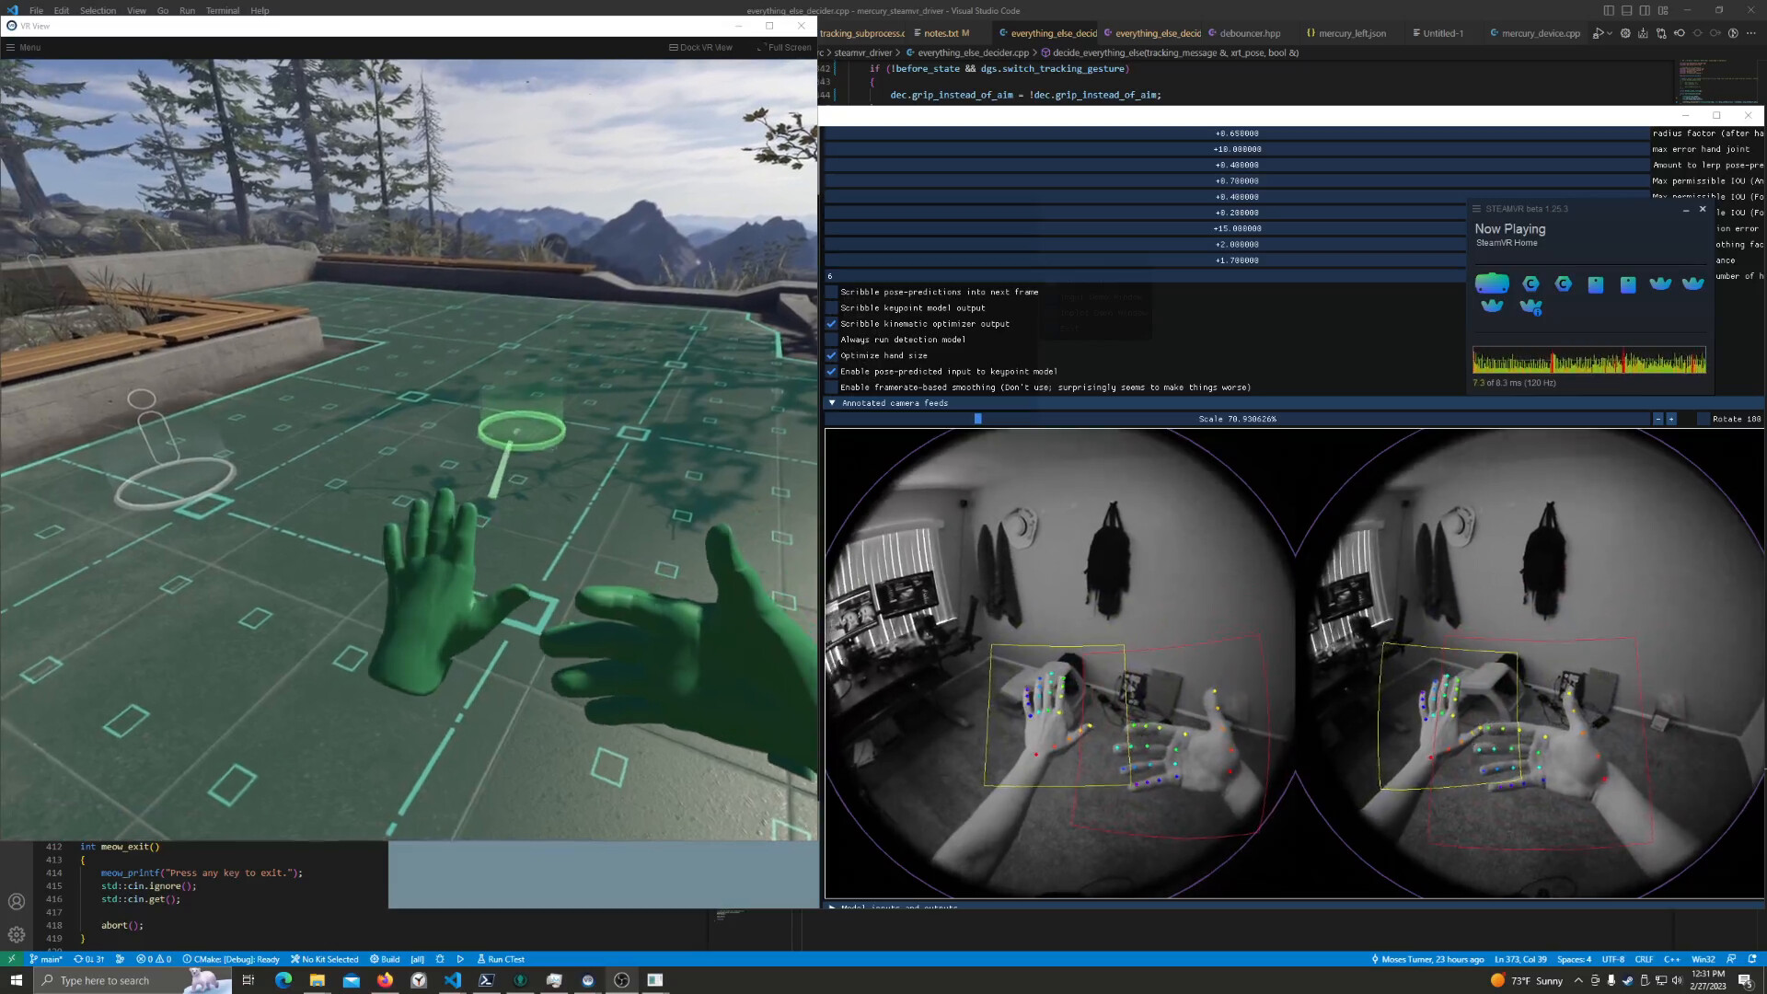Screen dimensions: 1767x994
Task: Click the Dock VR View button
Action: coord(701,47)
